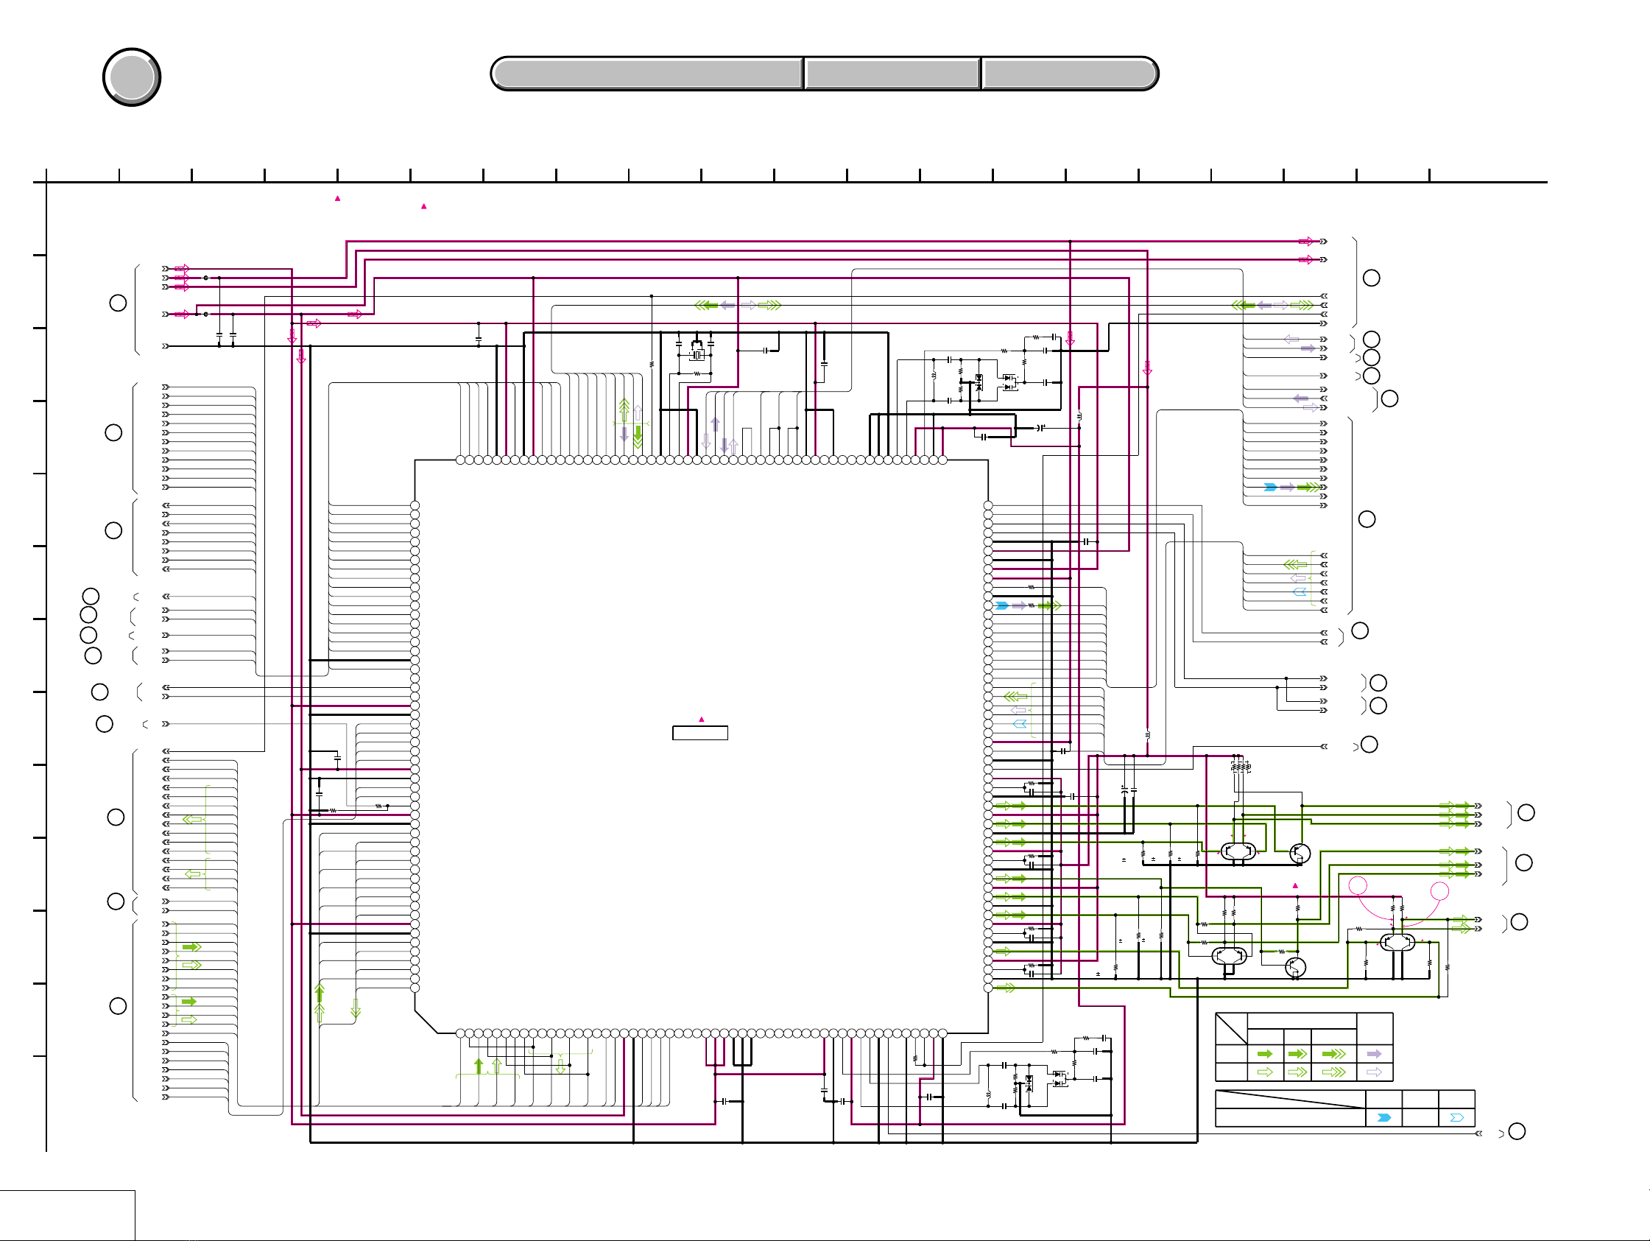Click the outlined green single arrow in legend
The width and height of the screenshot is (1650, 1241).
[x=1264, y=1072]
